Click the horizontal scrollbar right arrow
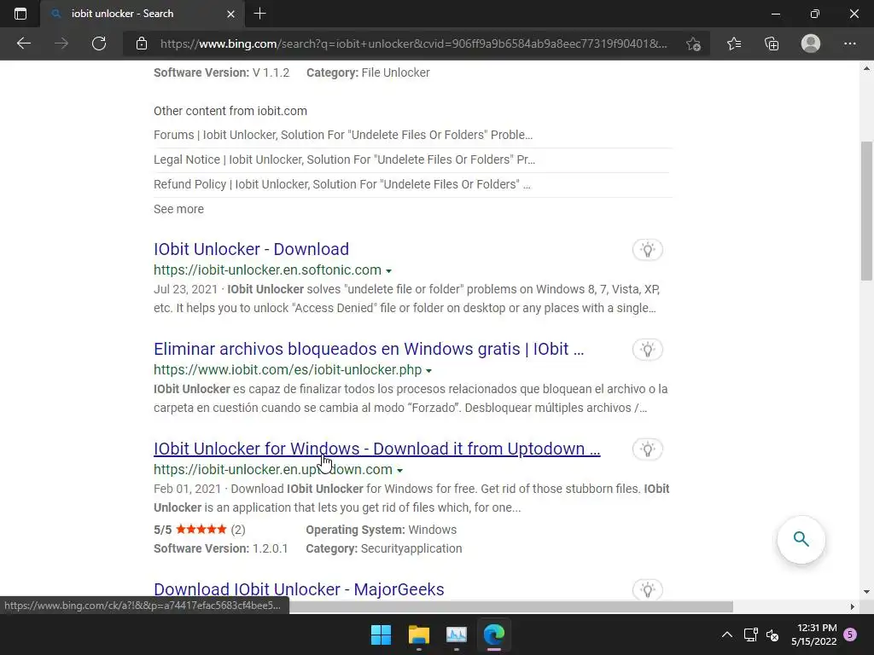This screenshot has width=874, height=655. tap(852, 606)
